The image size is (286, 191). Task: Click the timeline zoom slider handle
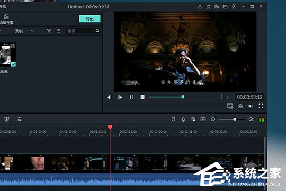[x=235, y=119]
